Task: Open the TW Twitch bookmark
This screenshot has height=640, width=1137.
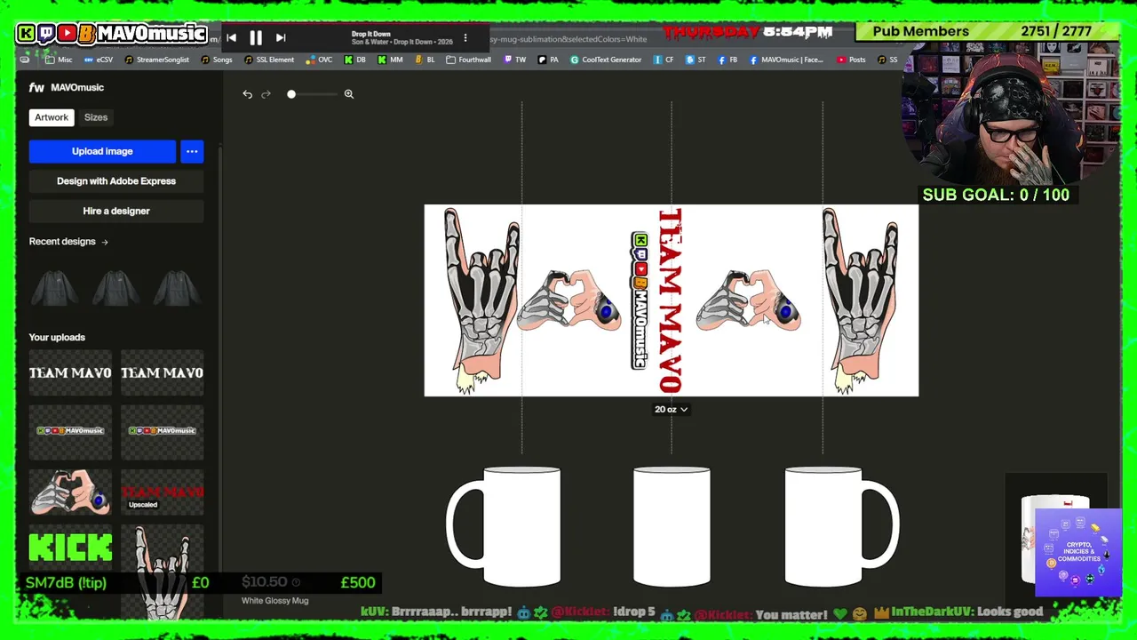Action: click(x=514, y=60)
